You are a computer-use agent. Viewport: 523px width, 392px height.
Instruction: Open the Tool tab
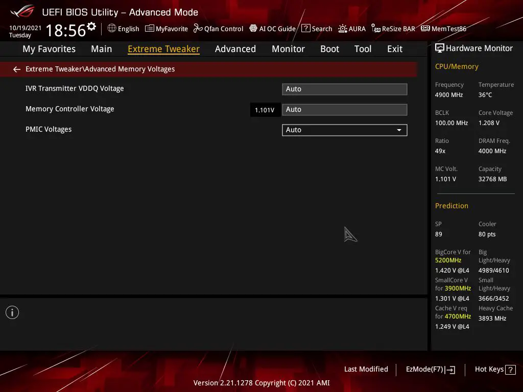[363, 49]
